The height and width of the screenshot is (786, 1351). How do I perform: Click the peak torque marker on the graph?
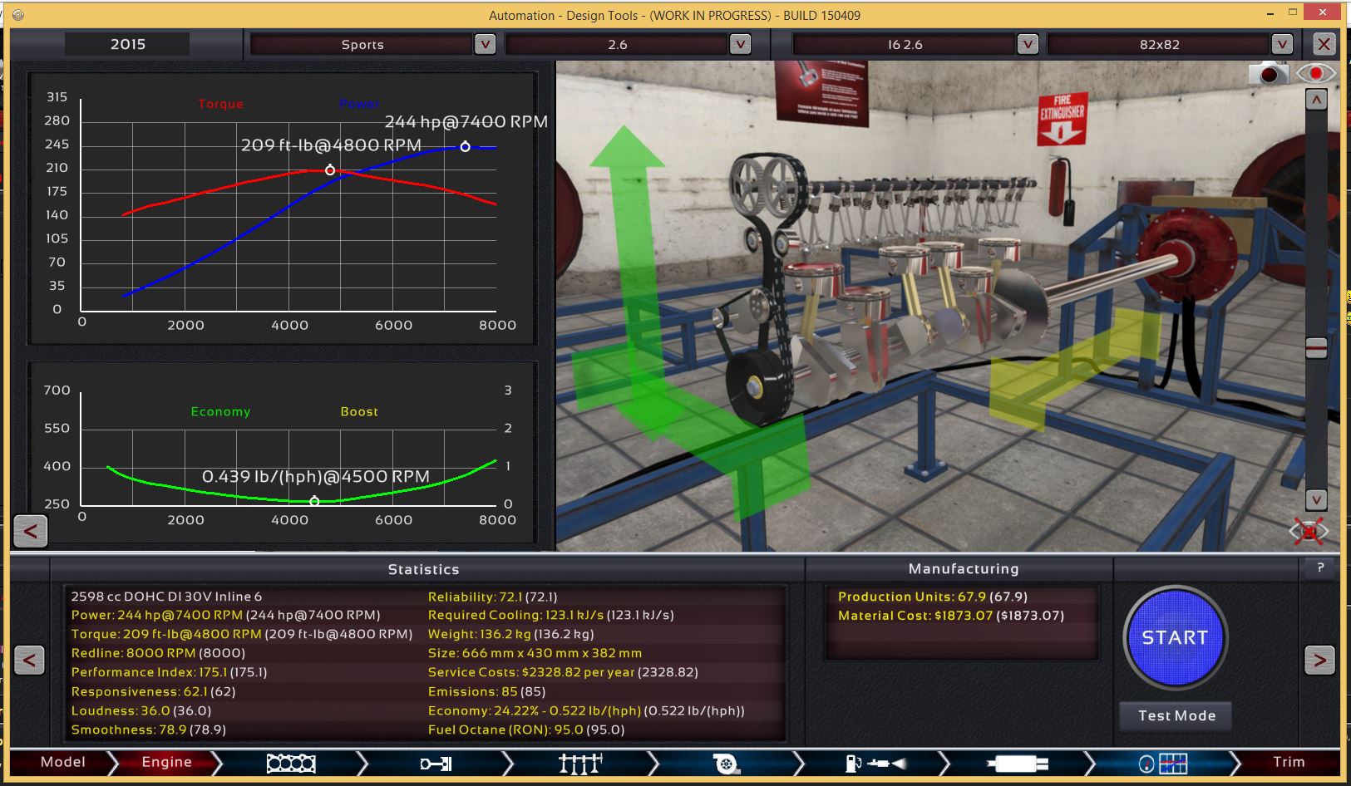pos(330,170)
